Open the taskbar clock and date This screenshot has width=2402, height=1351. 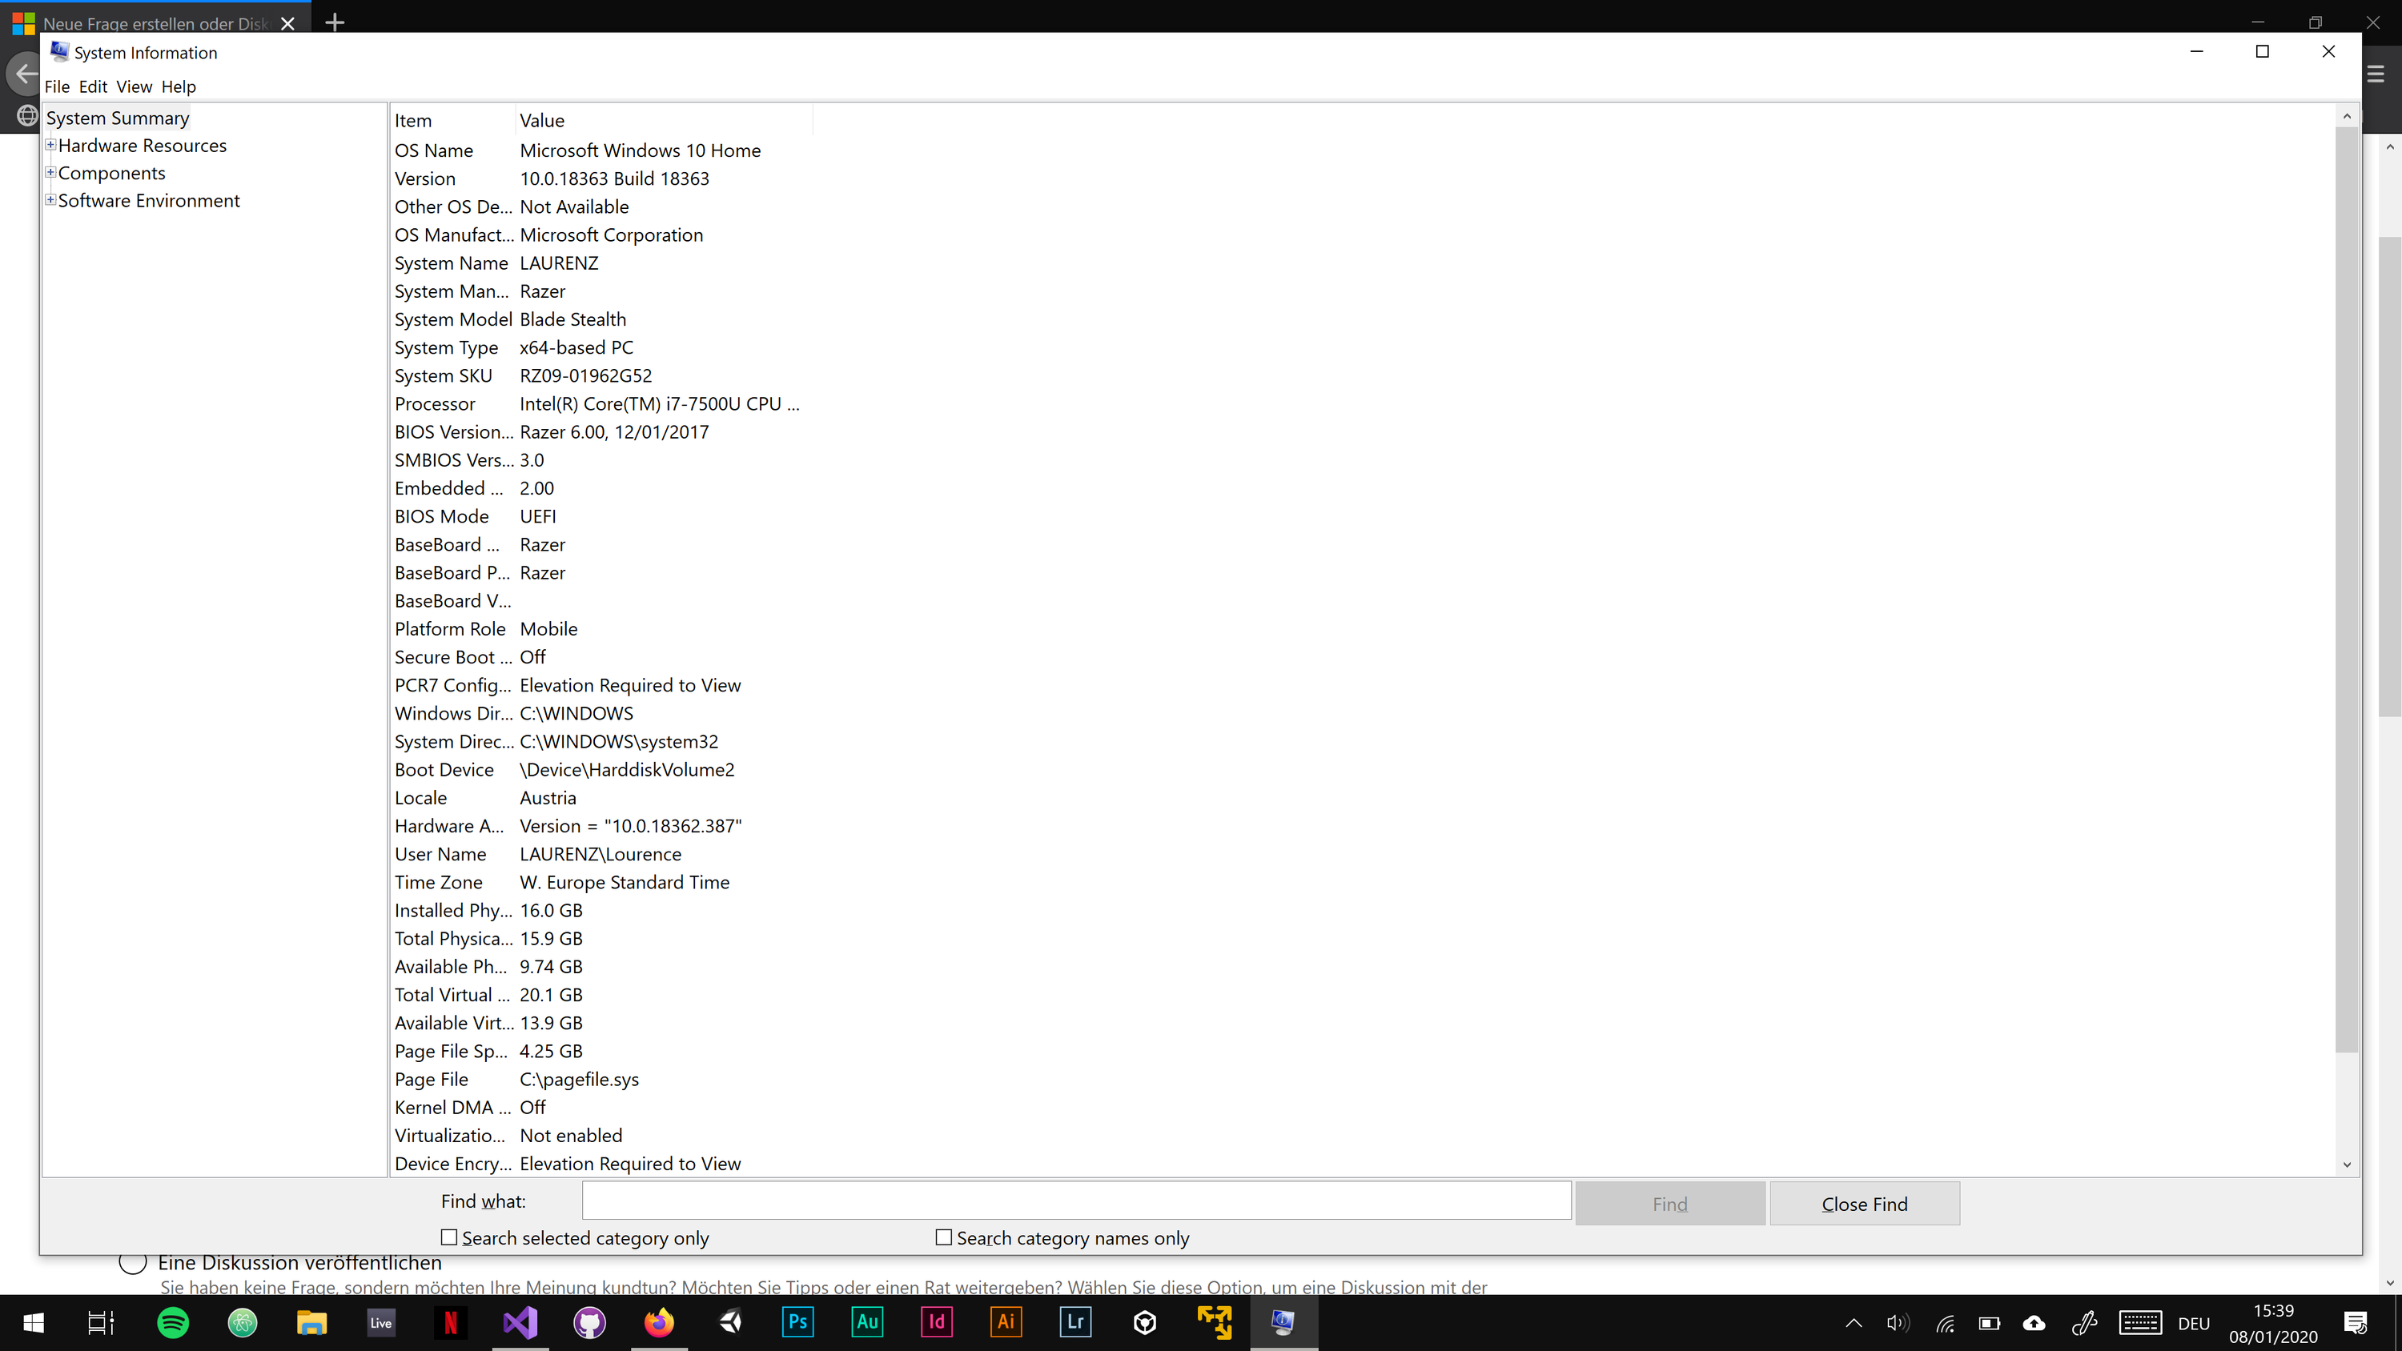2273,1323
